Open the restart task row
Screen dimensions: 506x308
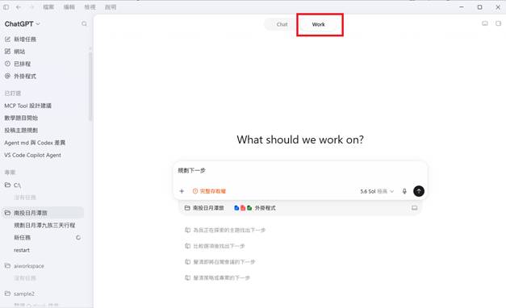pos(44,250)
